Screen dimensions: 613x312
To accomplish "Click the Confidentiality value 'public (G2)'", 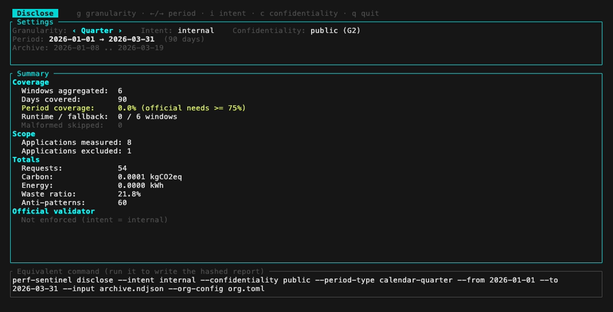I will [335, 31].
